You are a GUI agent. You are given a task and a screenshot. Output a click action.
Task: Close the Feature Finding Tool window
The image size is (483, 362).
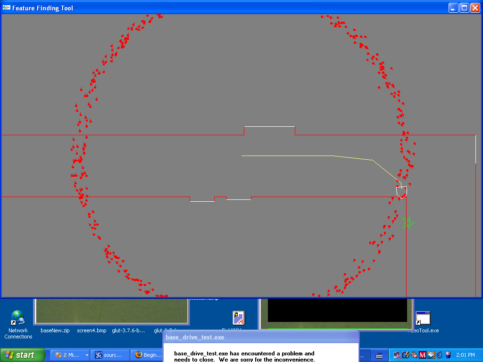[x=475, y=8]
